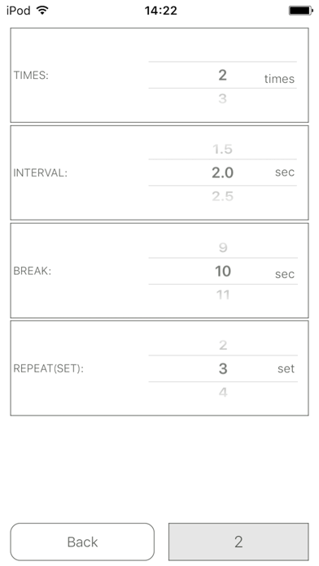Tap the selected TIMES value 2
The image size is (319, 566).
[222, 75]
